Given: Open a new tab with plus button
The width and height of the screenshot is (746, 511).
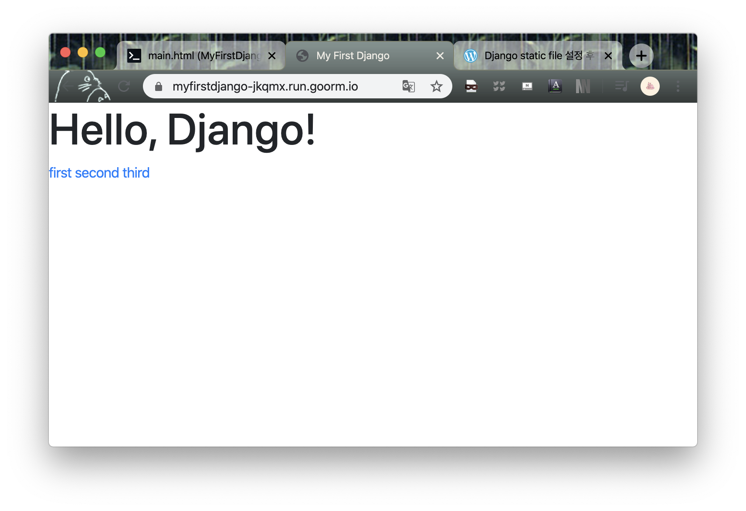Looking at the screenshot, I should pos(641,56).
